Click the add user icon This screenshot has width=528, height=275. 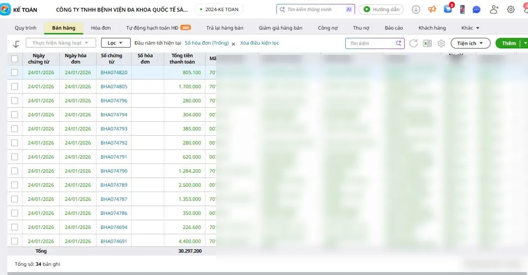click(x=494, y=9)
